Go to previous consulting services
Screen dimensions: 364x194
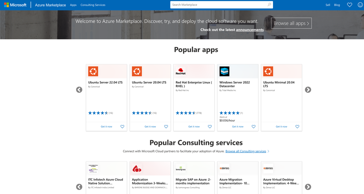79,187
